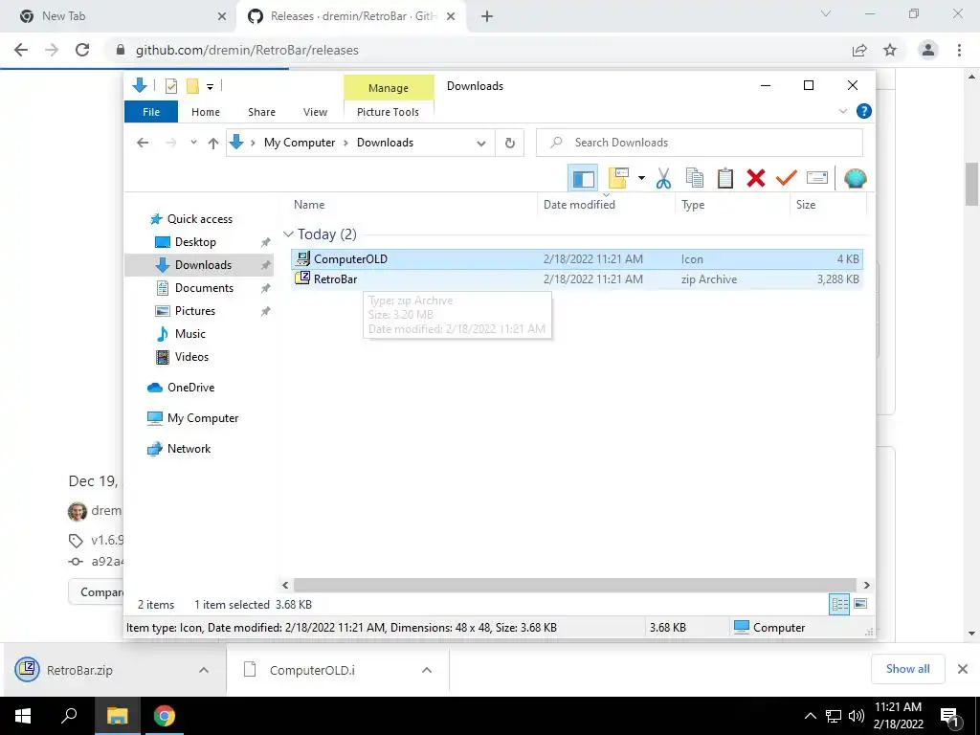The image size is (980, 735).
Task: Expand ComputerOLD.i download options
Action: click(427, 670)
